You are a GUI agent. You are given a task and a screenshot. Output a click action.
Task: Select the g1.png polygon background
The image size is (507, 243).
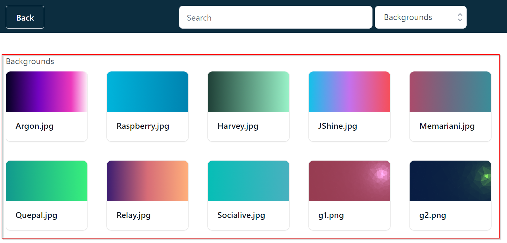pos(349,181)
